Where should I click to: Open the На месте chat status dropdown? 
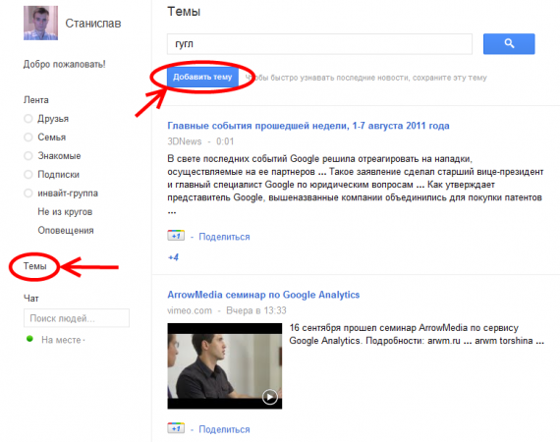pyautogui.click(x=63, y=340)
